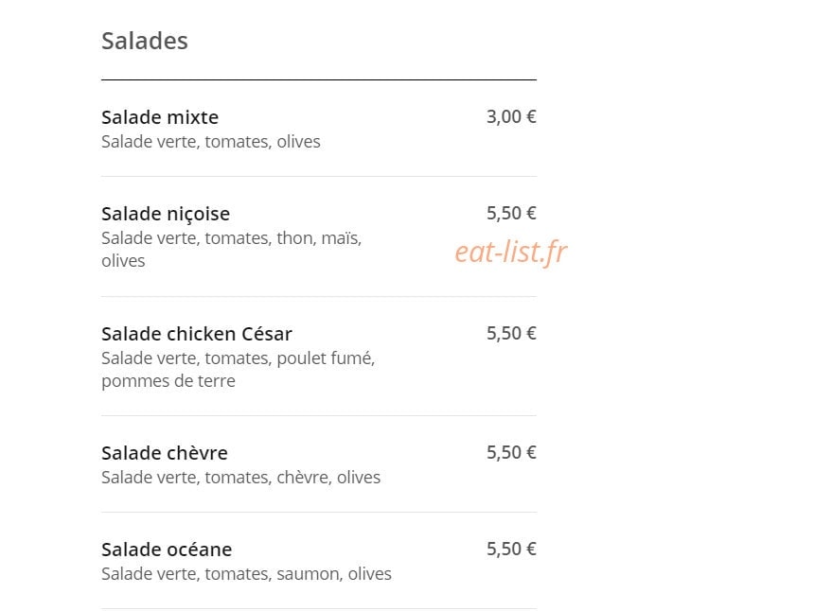Screen dimensions: 832x611
Task: Click the dark divider line under Salades
Action: coord(319,79)
